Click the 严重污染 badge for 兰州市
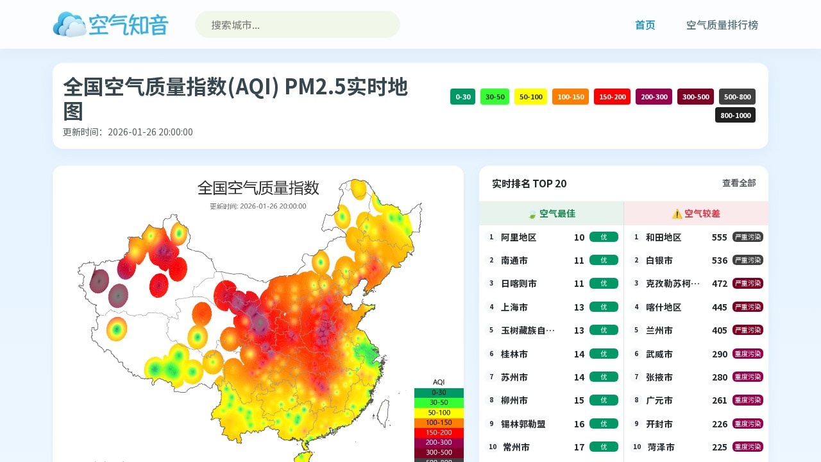 coord(747,330)
